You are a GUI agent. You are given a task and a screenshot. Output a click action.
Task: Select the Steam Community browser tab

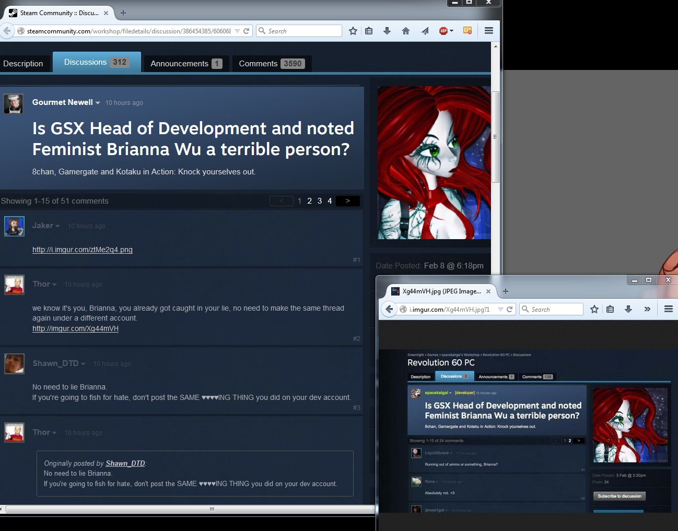tap(59, 13)
